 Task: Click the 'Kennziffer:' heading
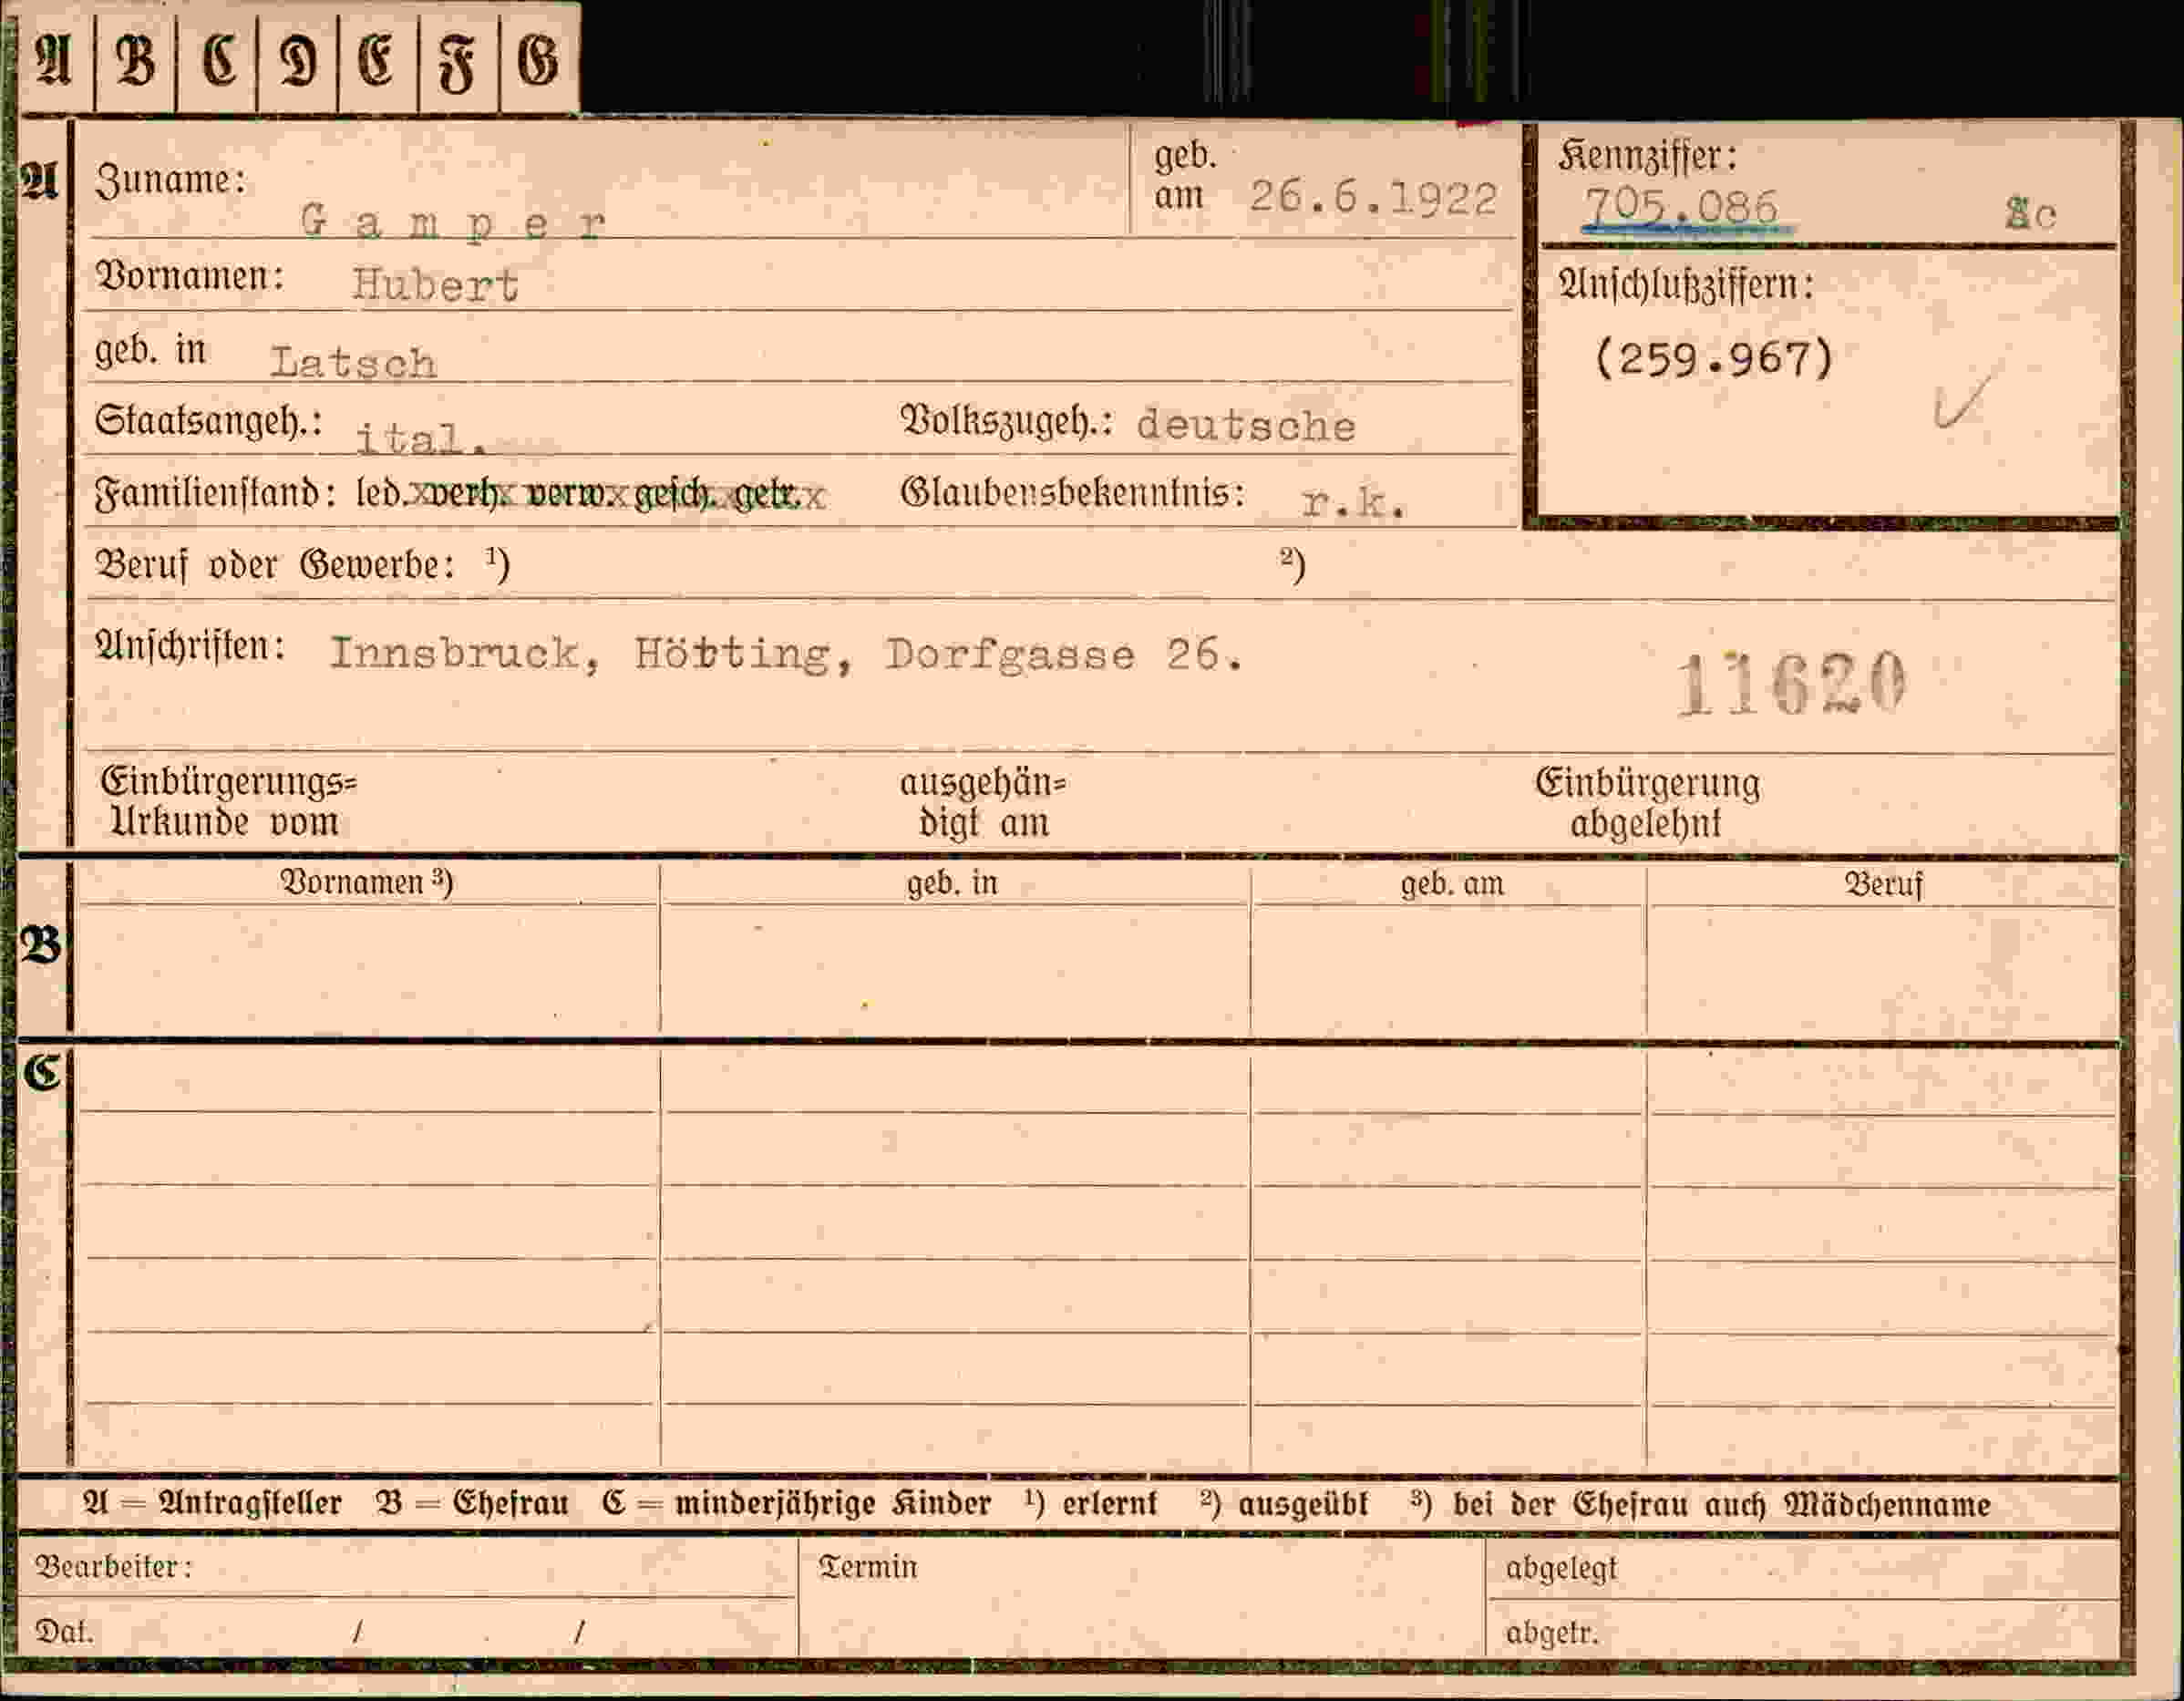click(1647, 156)
